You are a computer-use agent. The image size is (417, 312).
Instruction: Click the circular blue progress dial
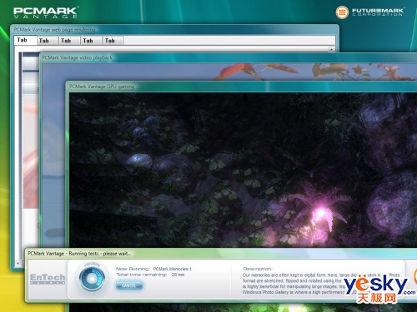point(92,278)
